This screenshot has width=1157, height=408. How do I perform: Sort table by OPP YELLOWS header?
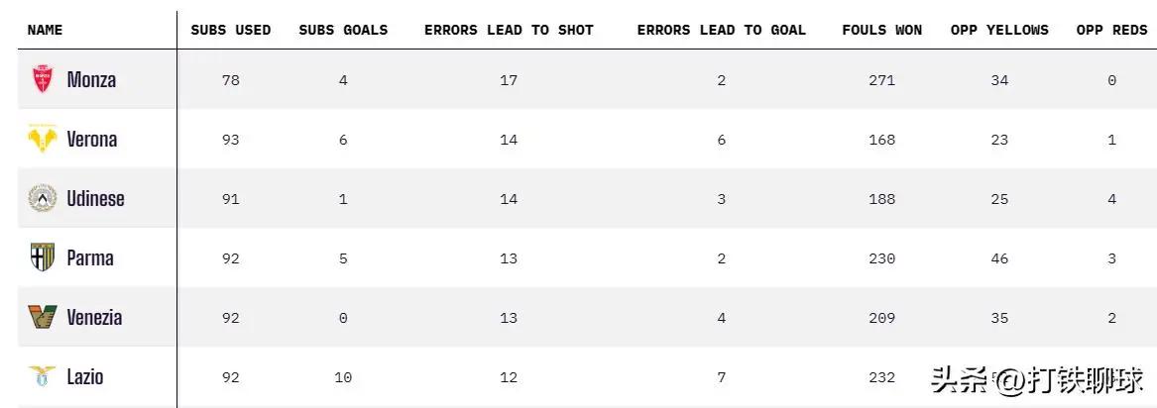[999, 30]
